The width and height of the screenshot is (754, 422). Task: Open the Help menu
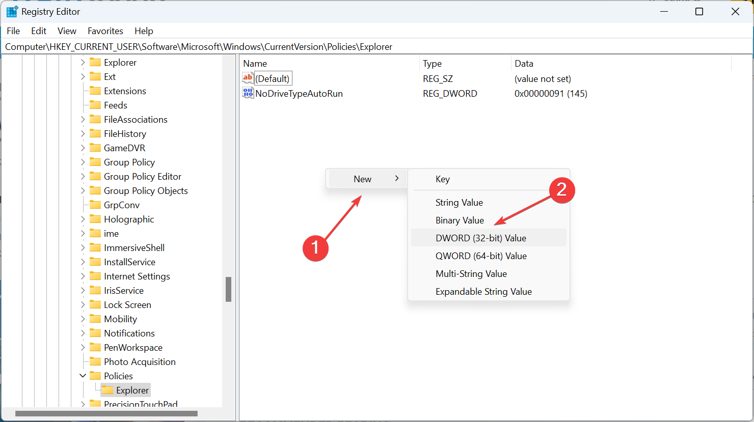coord(144,31)
